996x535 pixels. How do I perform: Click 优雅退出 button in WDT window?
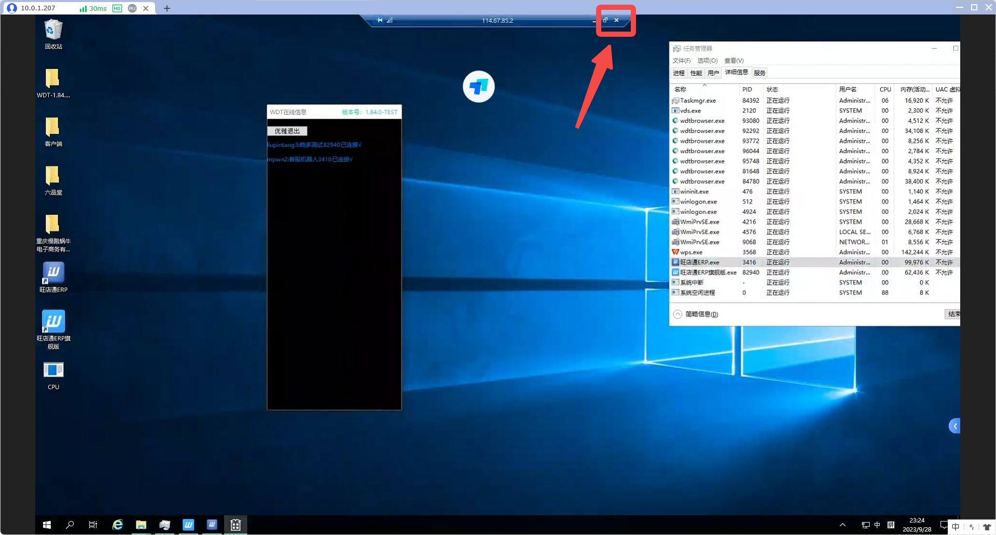(287, 131)
